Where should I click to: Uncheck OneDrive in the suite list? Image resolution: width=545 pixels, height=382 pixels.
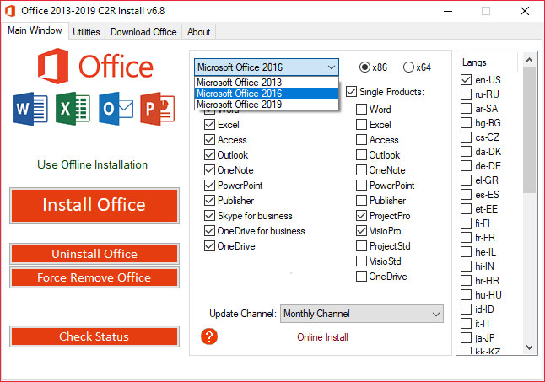click(x=209, y=246)
